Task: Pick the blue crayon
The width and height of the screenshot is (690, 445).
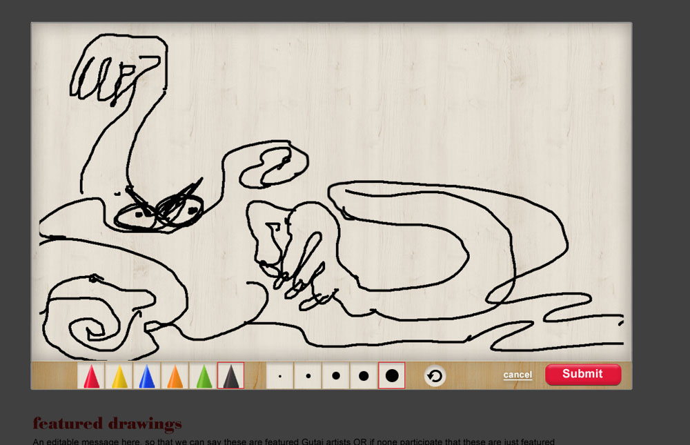Action: click(147, 376)
